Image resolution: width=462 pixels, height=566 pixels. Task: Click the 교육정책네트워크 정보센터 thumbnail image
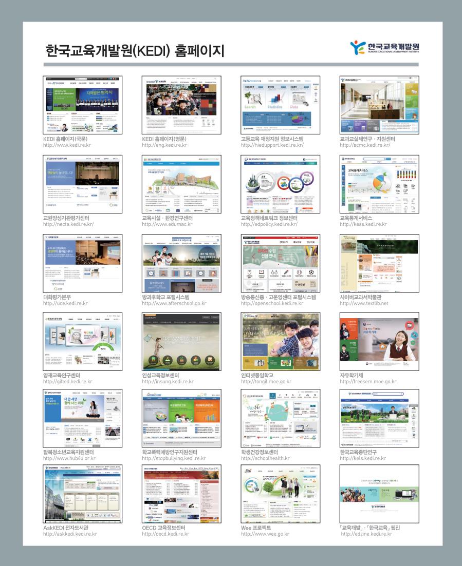click(x=281, y=184)
